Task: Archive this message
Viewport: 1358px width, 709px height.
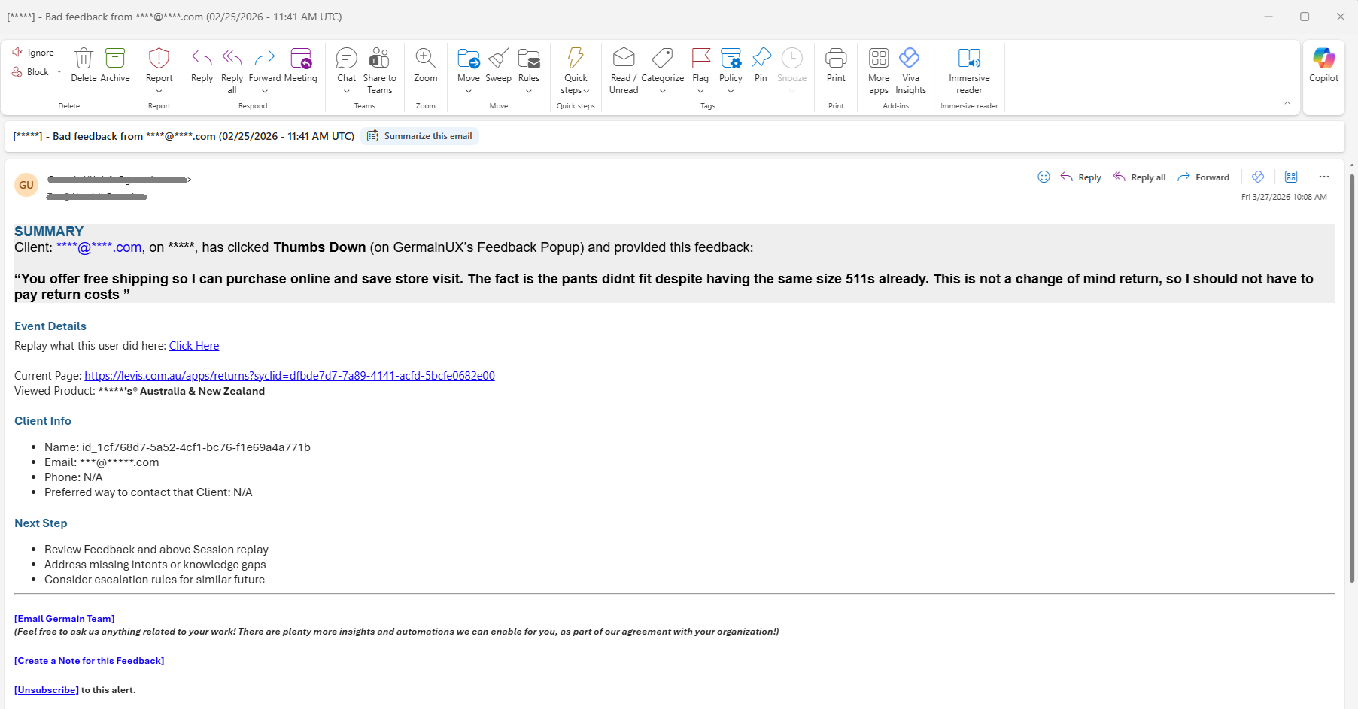Action: [115, 65]
